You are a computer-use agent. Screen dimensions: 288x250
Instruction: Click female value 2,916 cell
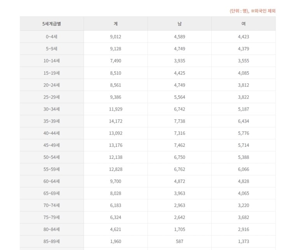coord(244,229)
